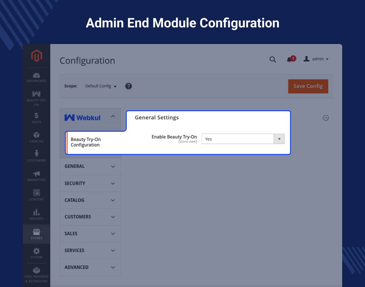Screen dimensions: 365x287
Task: Select Beauty Try-On Configuration tab
Action: [86, 142]
